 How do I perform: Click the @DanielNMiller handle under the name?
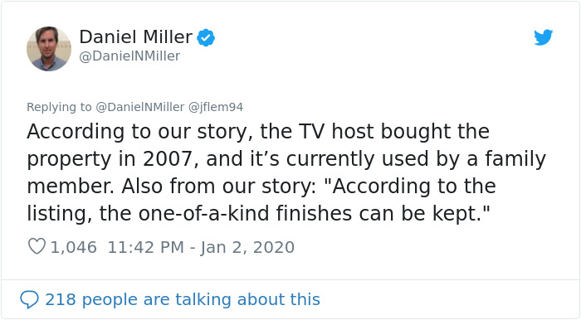[x=129, y=56]
